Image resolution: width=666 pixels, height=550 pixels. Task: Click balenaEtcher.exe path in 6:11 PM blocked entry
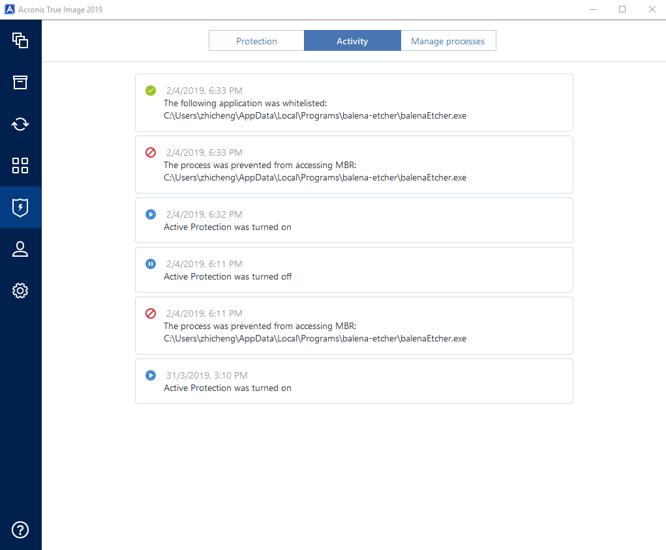(315, 339)
